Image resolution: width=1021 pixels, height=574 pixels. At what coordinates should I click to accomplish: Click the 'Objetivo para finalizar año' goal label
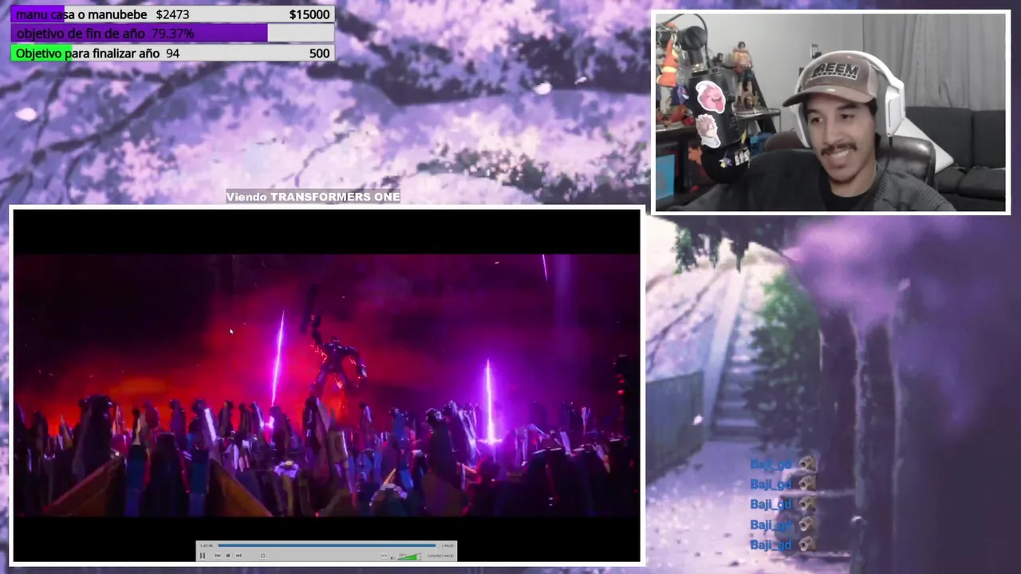[88, 53]
